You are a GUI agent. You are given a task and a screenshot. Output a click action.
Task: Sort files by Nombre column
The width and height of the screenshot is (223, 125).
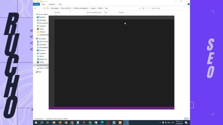[x=57, y=12]
